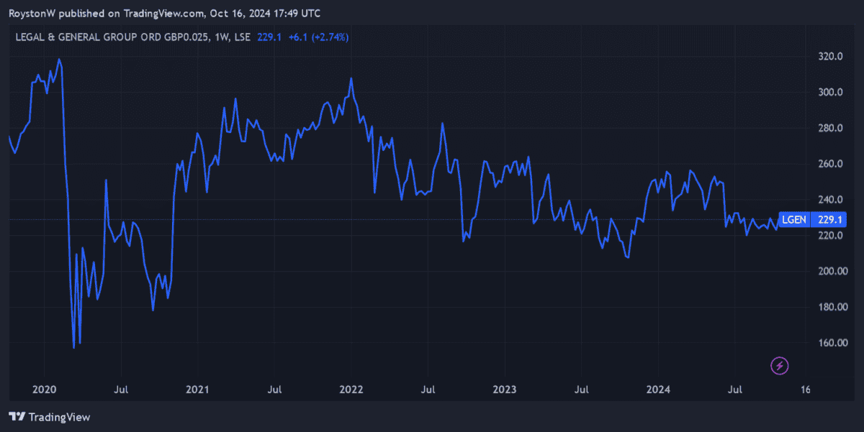This screenshot has height=432, width=864.
Task: Click the LGEN ticker tag on price axis
Action: [x=793, y=219]
